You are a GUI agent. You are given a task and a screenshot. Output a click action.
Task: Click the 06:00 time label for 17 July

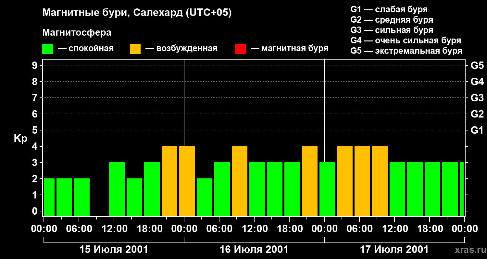[x=359, y=229]
